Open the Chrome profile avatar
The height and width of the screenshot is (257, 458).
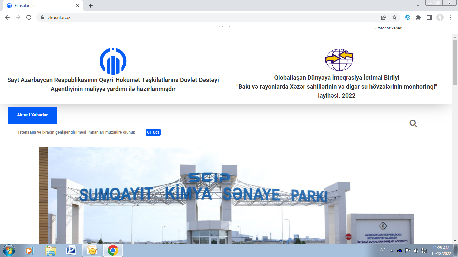[440, 17]
